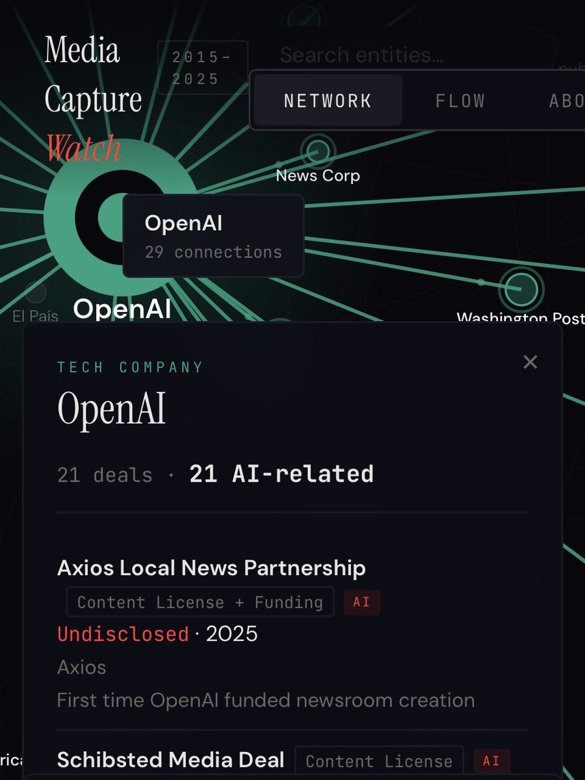Select the News Corp network node

click(x=318, y=151)
